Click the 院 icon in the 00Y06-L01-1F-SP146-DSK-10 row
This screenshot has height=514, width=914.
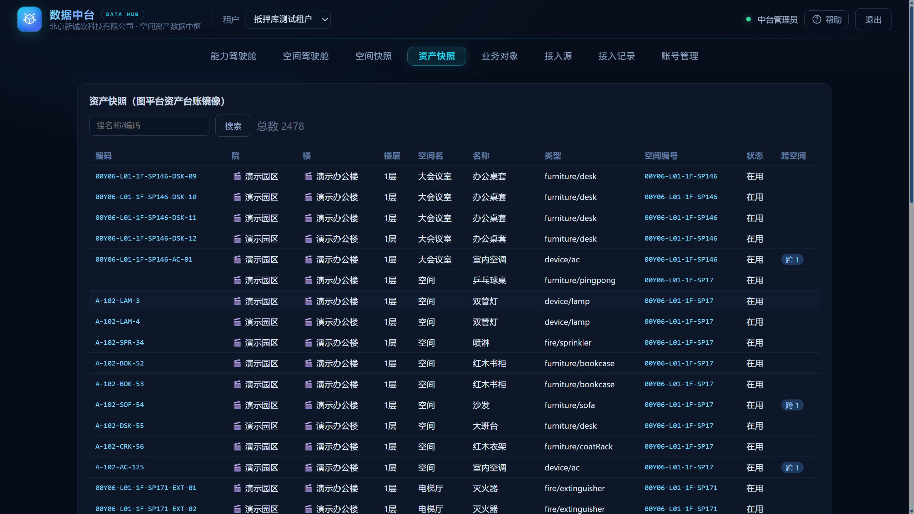[237, 197]
